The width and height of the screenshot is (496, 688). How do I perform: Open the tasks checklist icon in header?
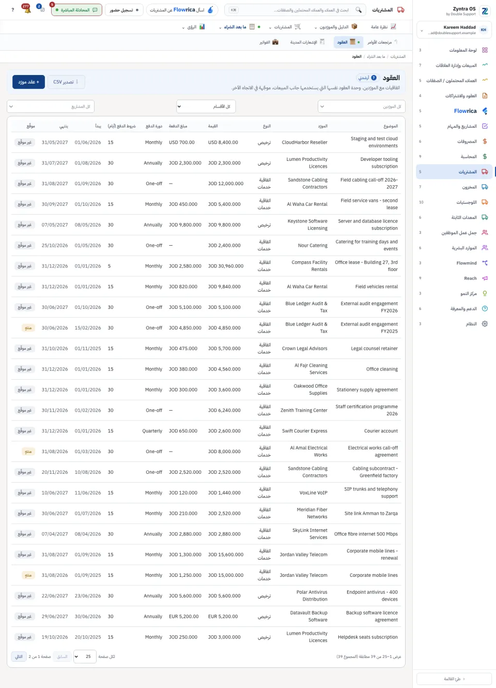pyautogui.click(x=42, y=10)
